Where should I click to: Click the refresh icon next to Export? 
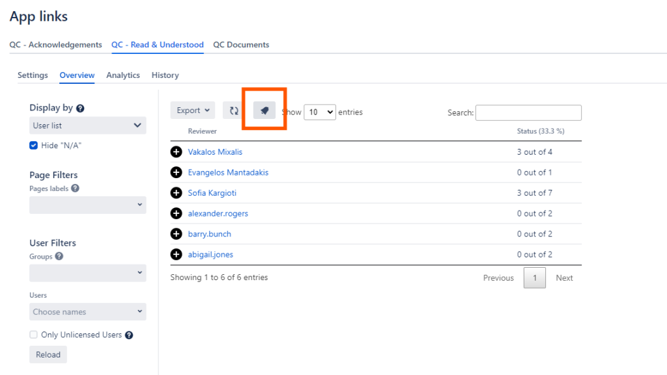234,110
